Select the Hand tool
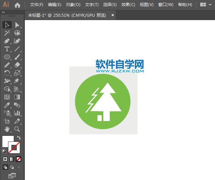Viewport: 215px width, 180px height. click(x=7, y=129)
